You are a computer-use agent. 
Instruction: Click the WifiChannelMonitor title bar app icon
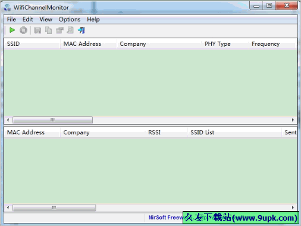click(x=7, y=8)
